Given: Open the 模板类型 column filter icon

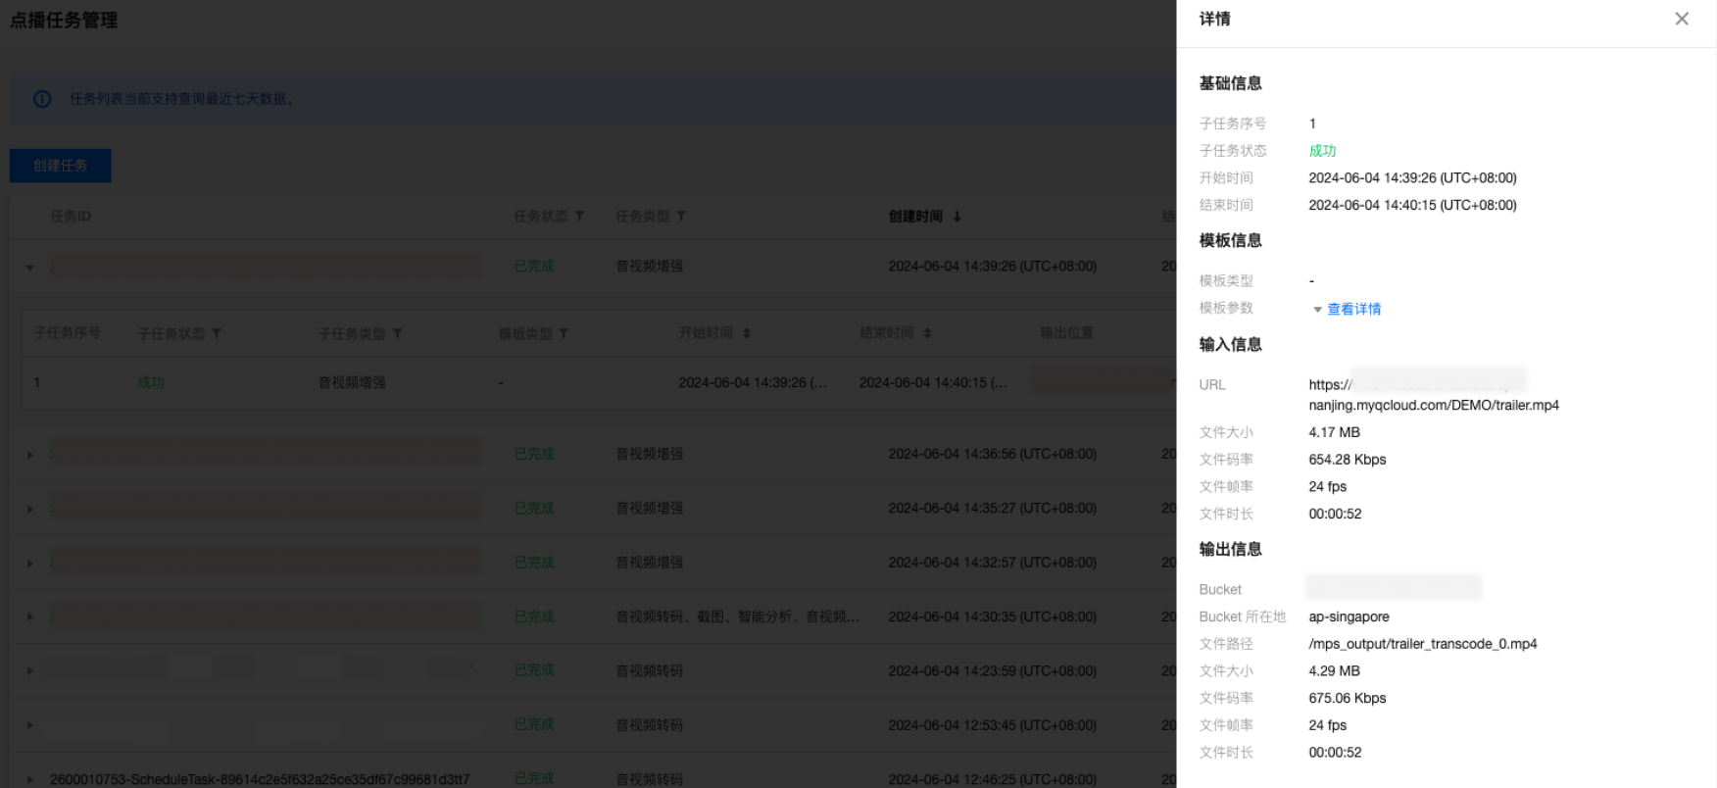Looking at the screenshot, I should pos(564,333).
